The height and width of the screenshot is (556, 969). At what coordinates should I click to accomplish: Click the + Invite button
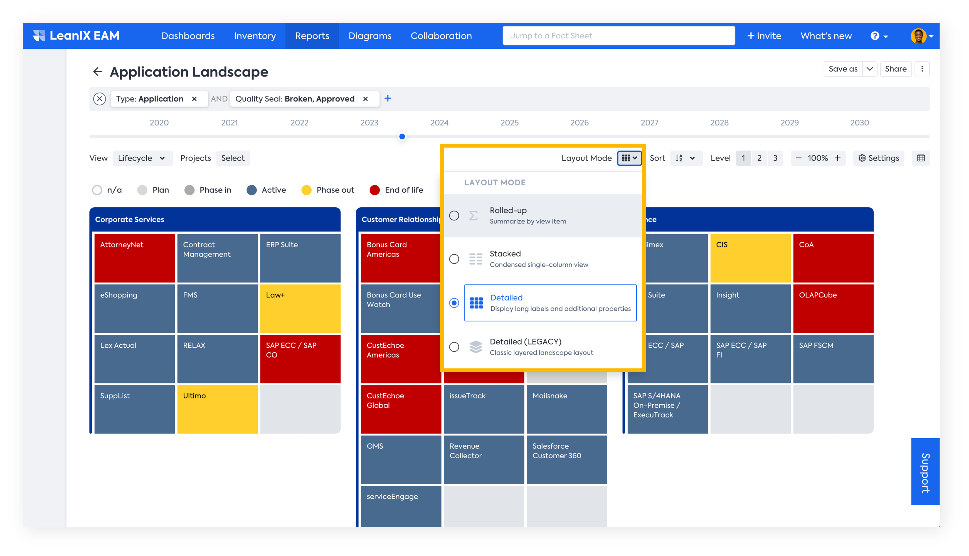point(764,36)
